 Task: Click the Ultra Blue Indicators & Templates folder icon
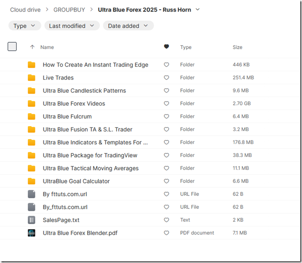click(31, 142)
